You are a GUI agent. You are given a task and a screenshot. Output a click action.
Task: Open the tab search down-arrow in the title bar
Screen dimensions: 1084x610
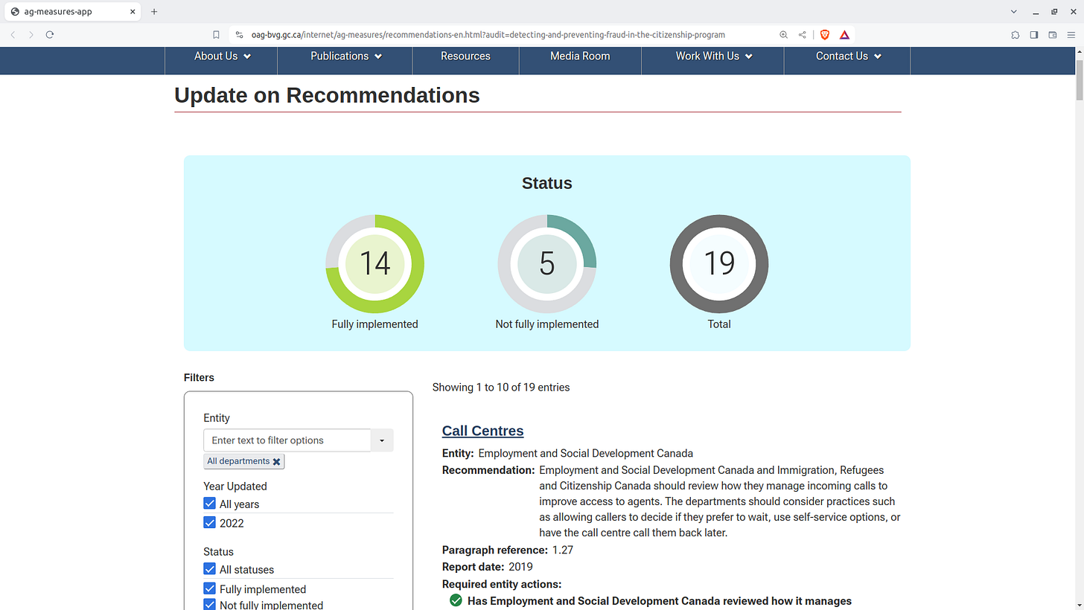[1013, 12]
